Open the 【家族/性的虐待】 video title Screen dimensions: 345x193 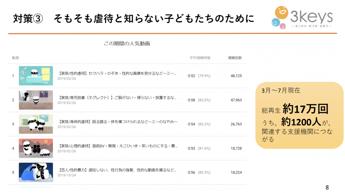[x=117, y=74]
